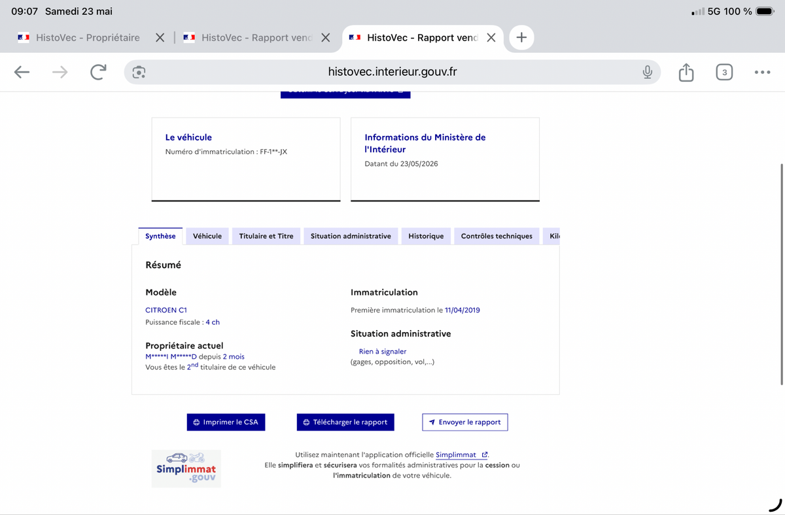Go back with the browser back arrow

tap(22, 72)
